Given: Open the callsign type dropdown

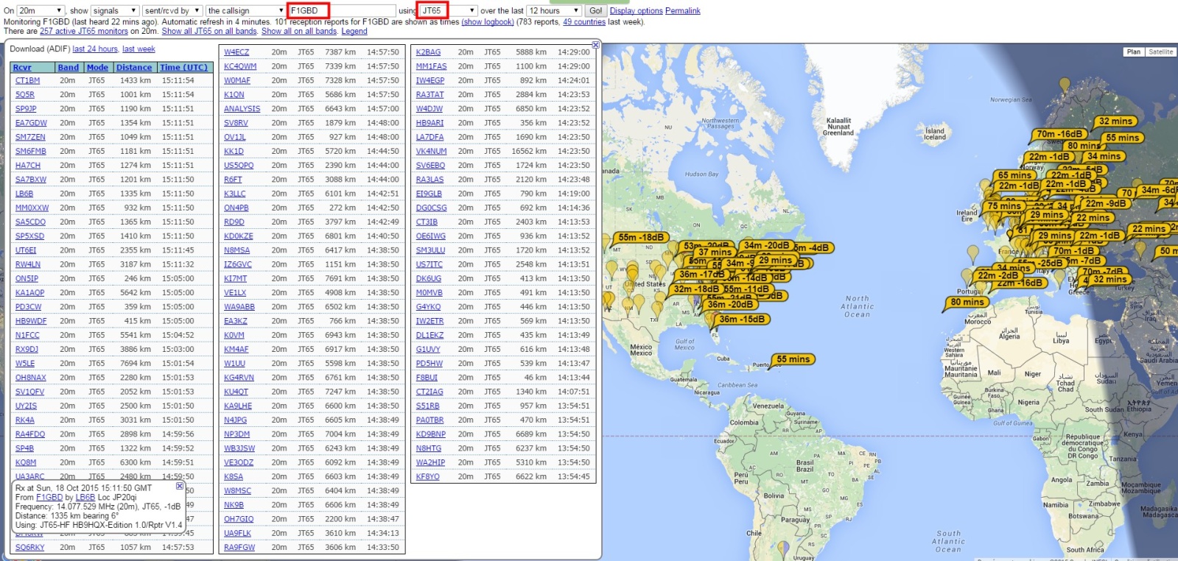Looking at the screenshot, I should [245, 10].
